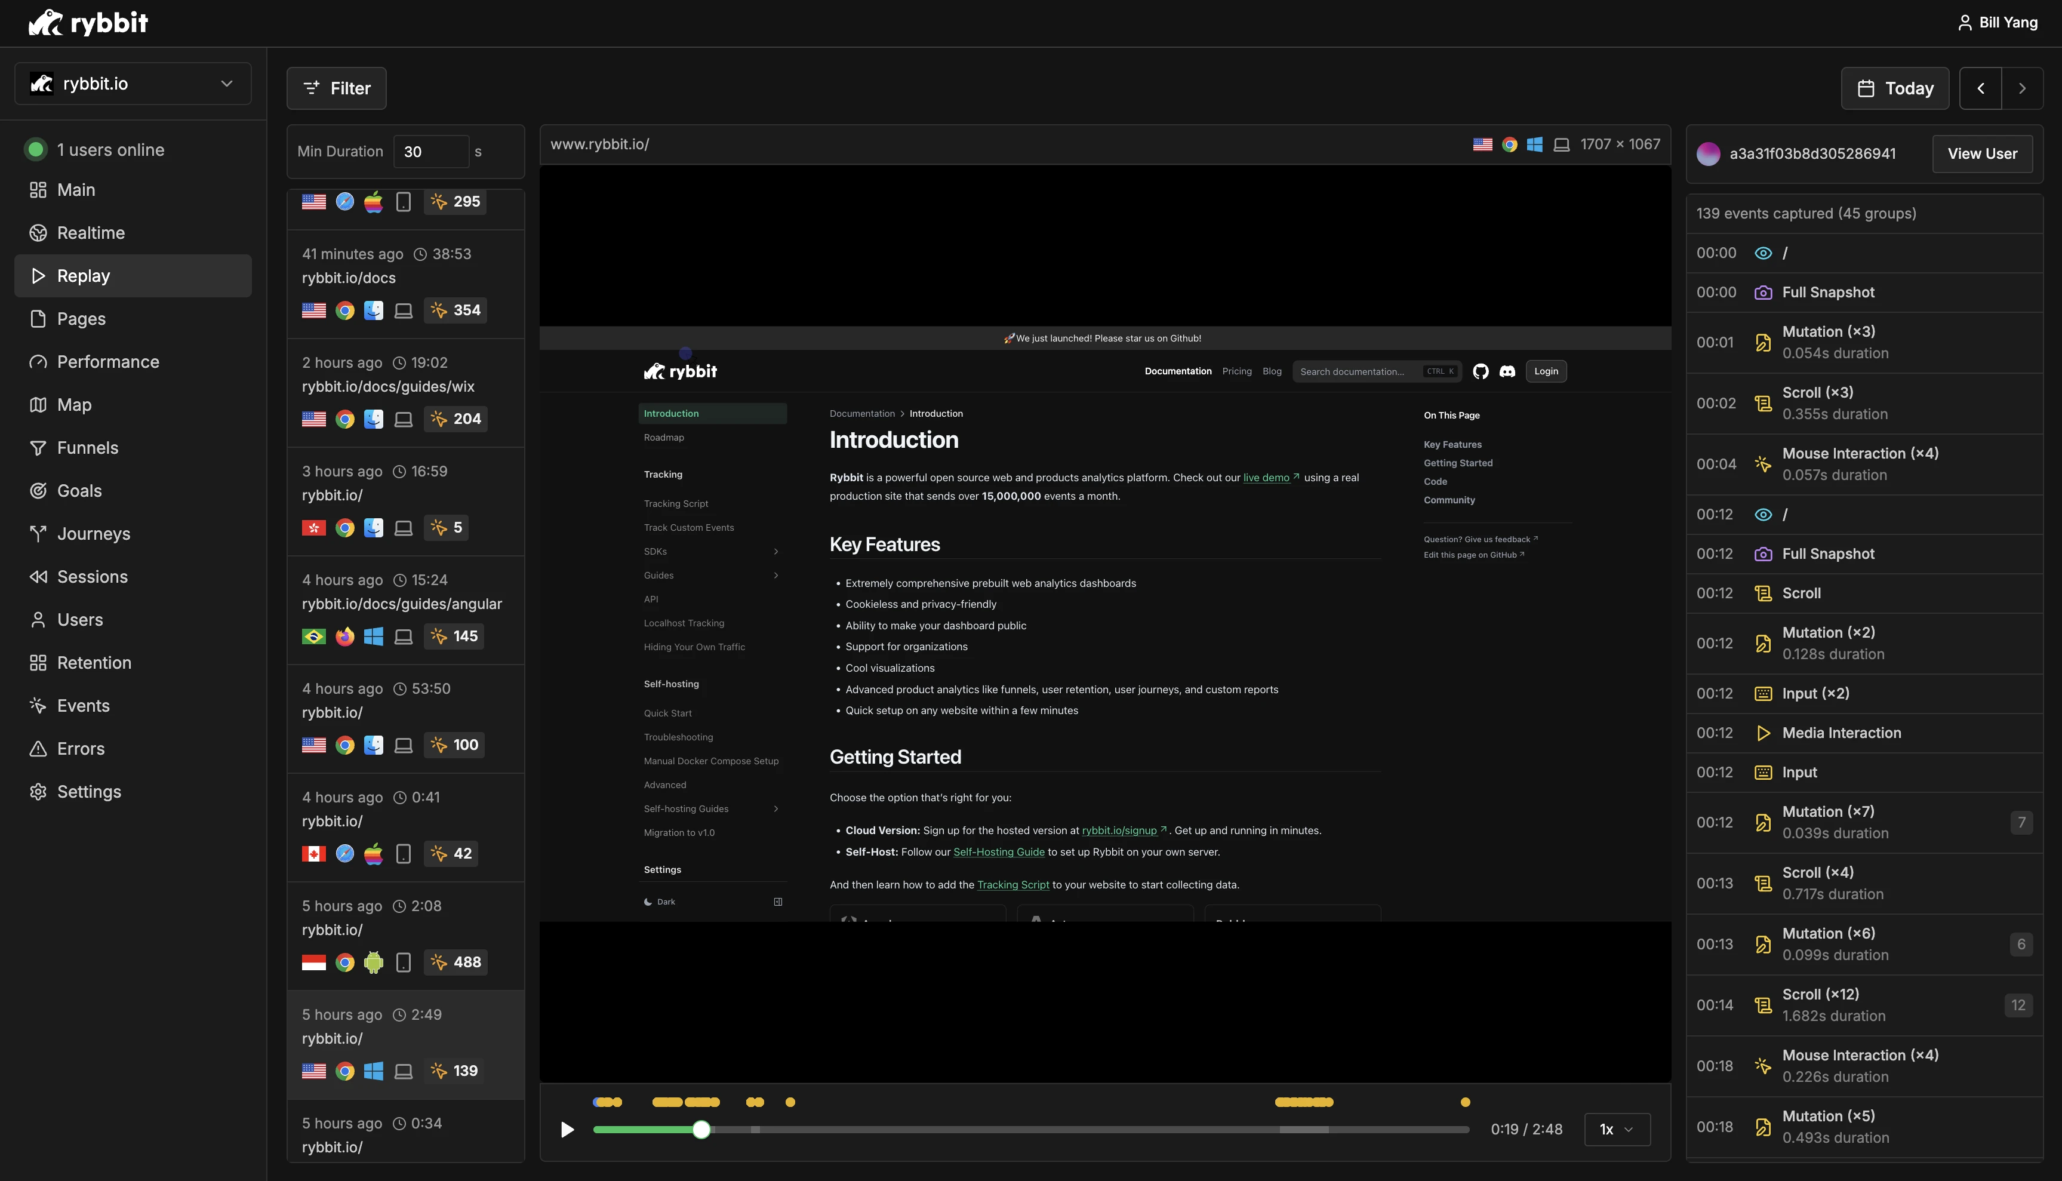Go to Performance in sidebar

point(133,362)
